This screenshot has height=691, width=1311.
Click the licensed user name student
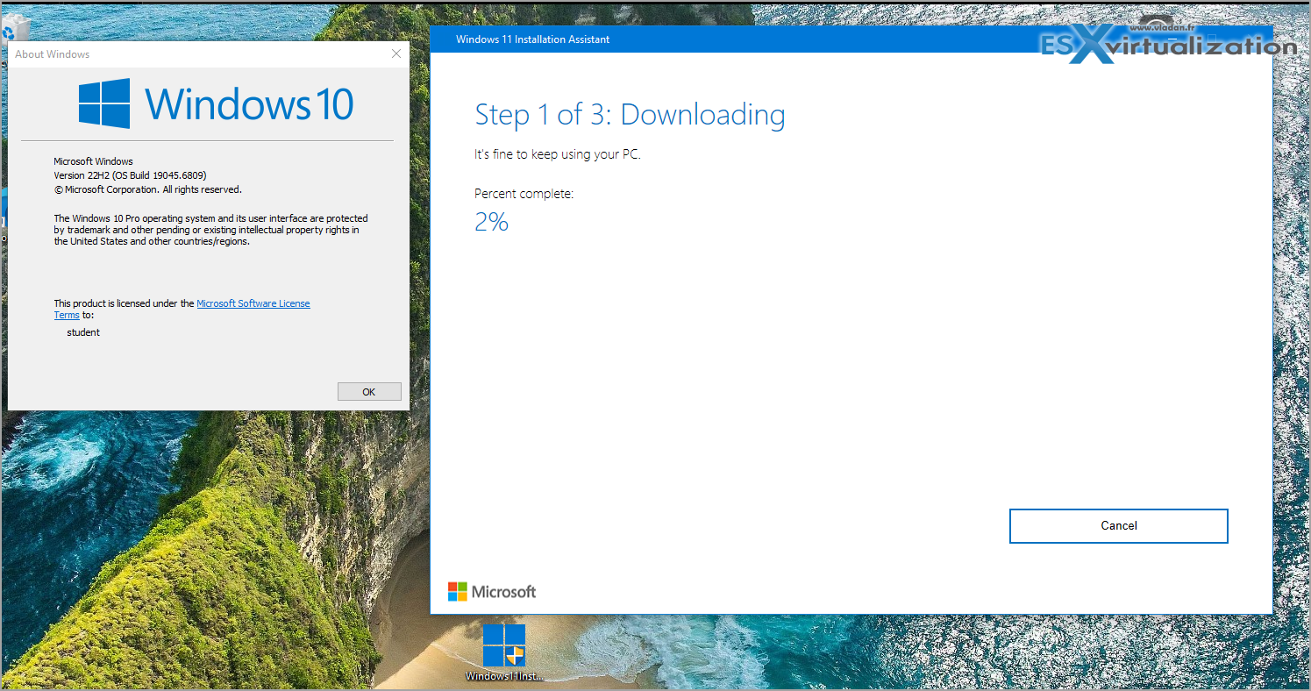pos(83,332)
